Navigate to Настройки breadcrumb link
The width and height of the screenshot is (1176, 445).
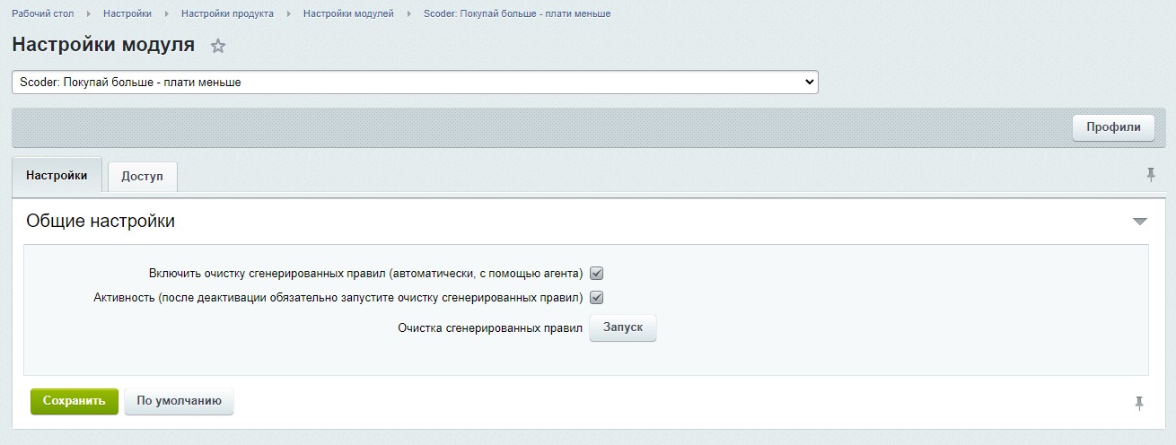click(127, 14)
